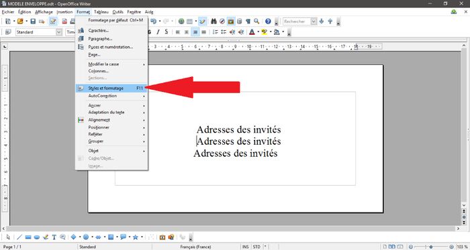Click Export as PDF icon
This screenshot has width=470, height=250.
64,21
